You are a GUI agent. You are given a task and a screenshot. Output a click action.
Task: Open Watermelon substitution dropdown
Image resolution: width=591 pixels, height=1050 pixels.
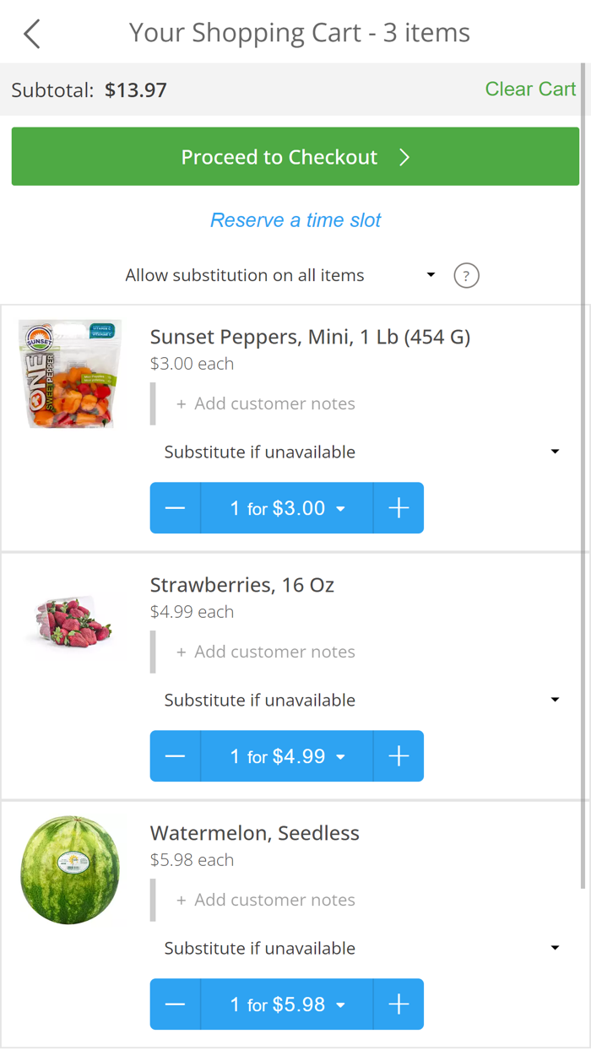click(361, 949)
